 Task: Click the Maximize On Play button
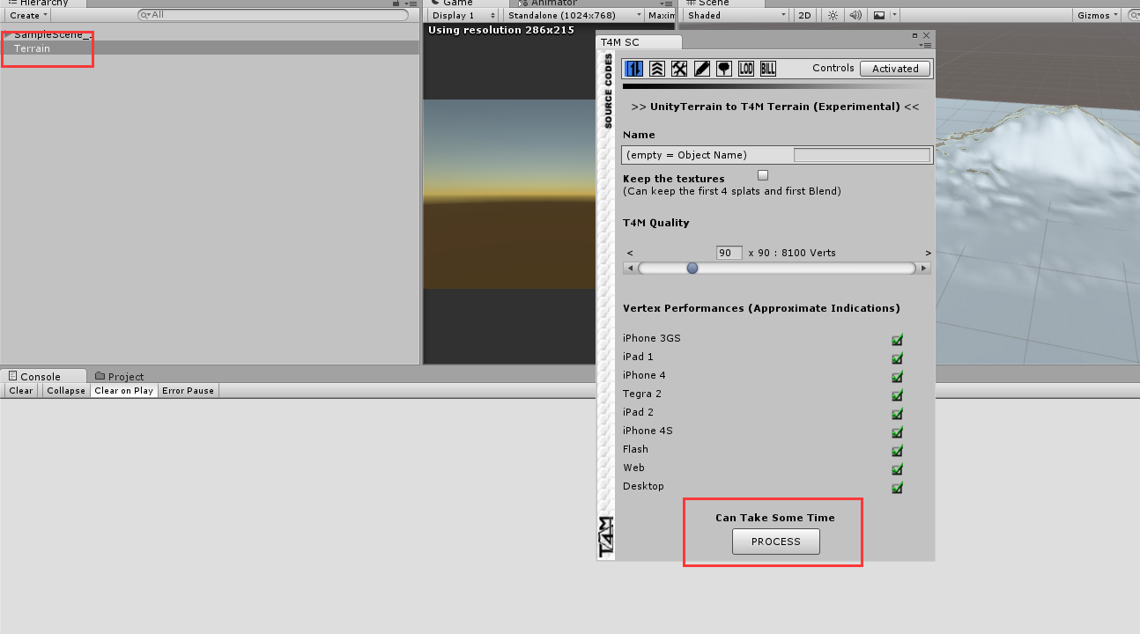point(662,15)
